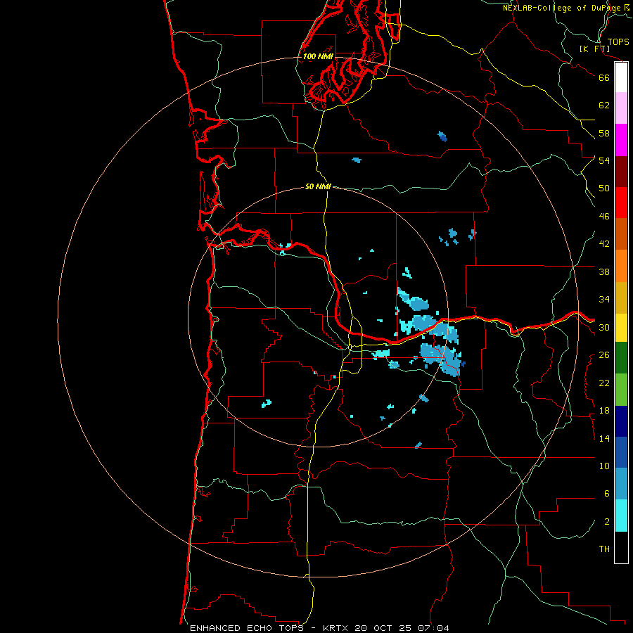This screenshot has height=633, width=633.
Task: Click the navy 22 kft legend swatch
Action: point(621,421)
